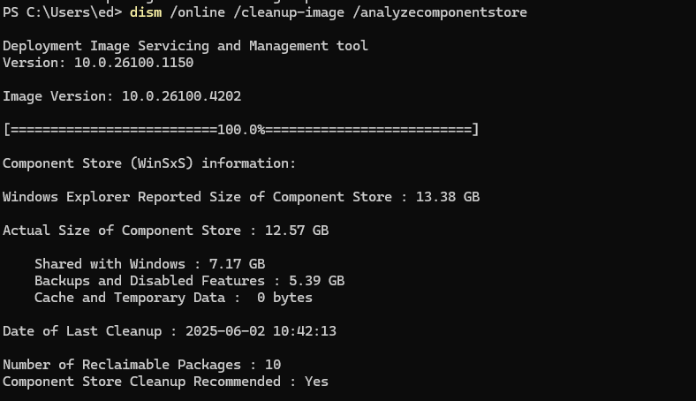The image size is (696, 401).
Task: Click the 5.39 GB backups value
Action: (316, 281)
